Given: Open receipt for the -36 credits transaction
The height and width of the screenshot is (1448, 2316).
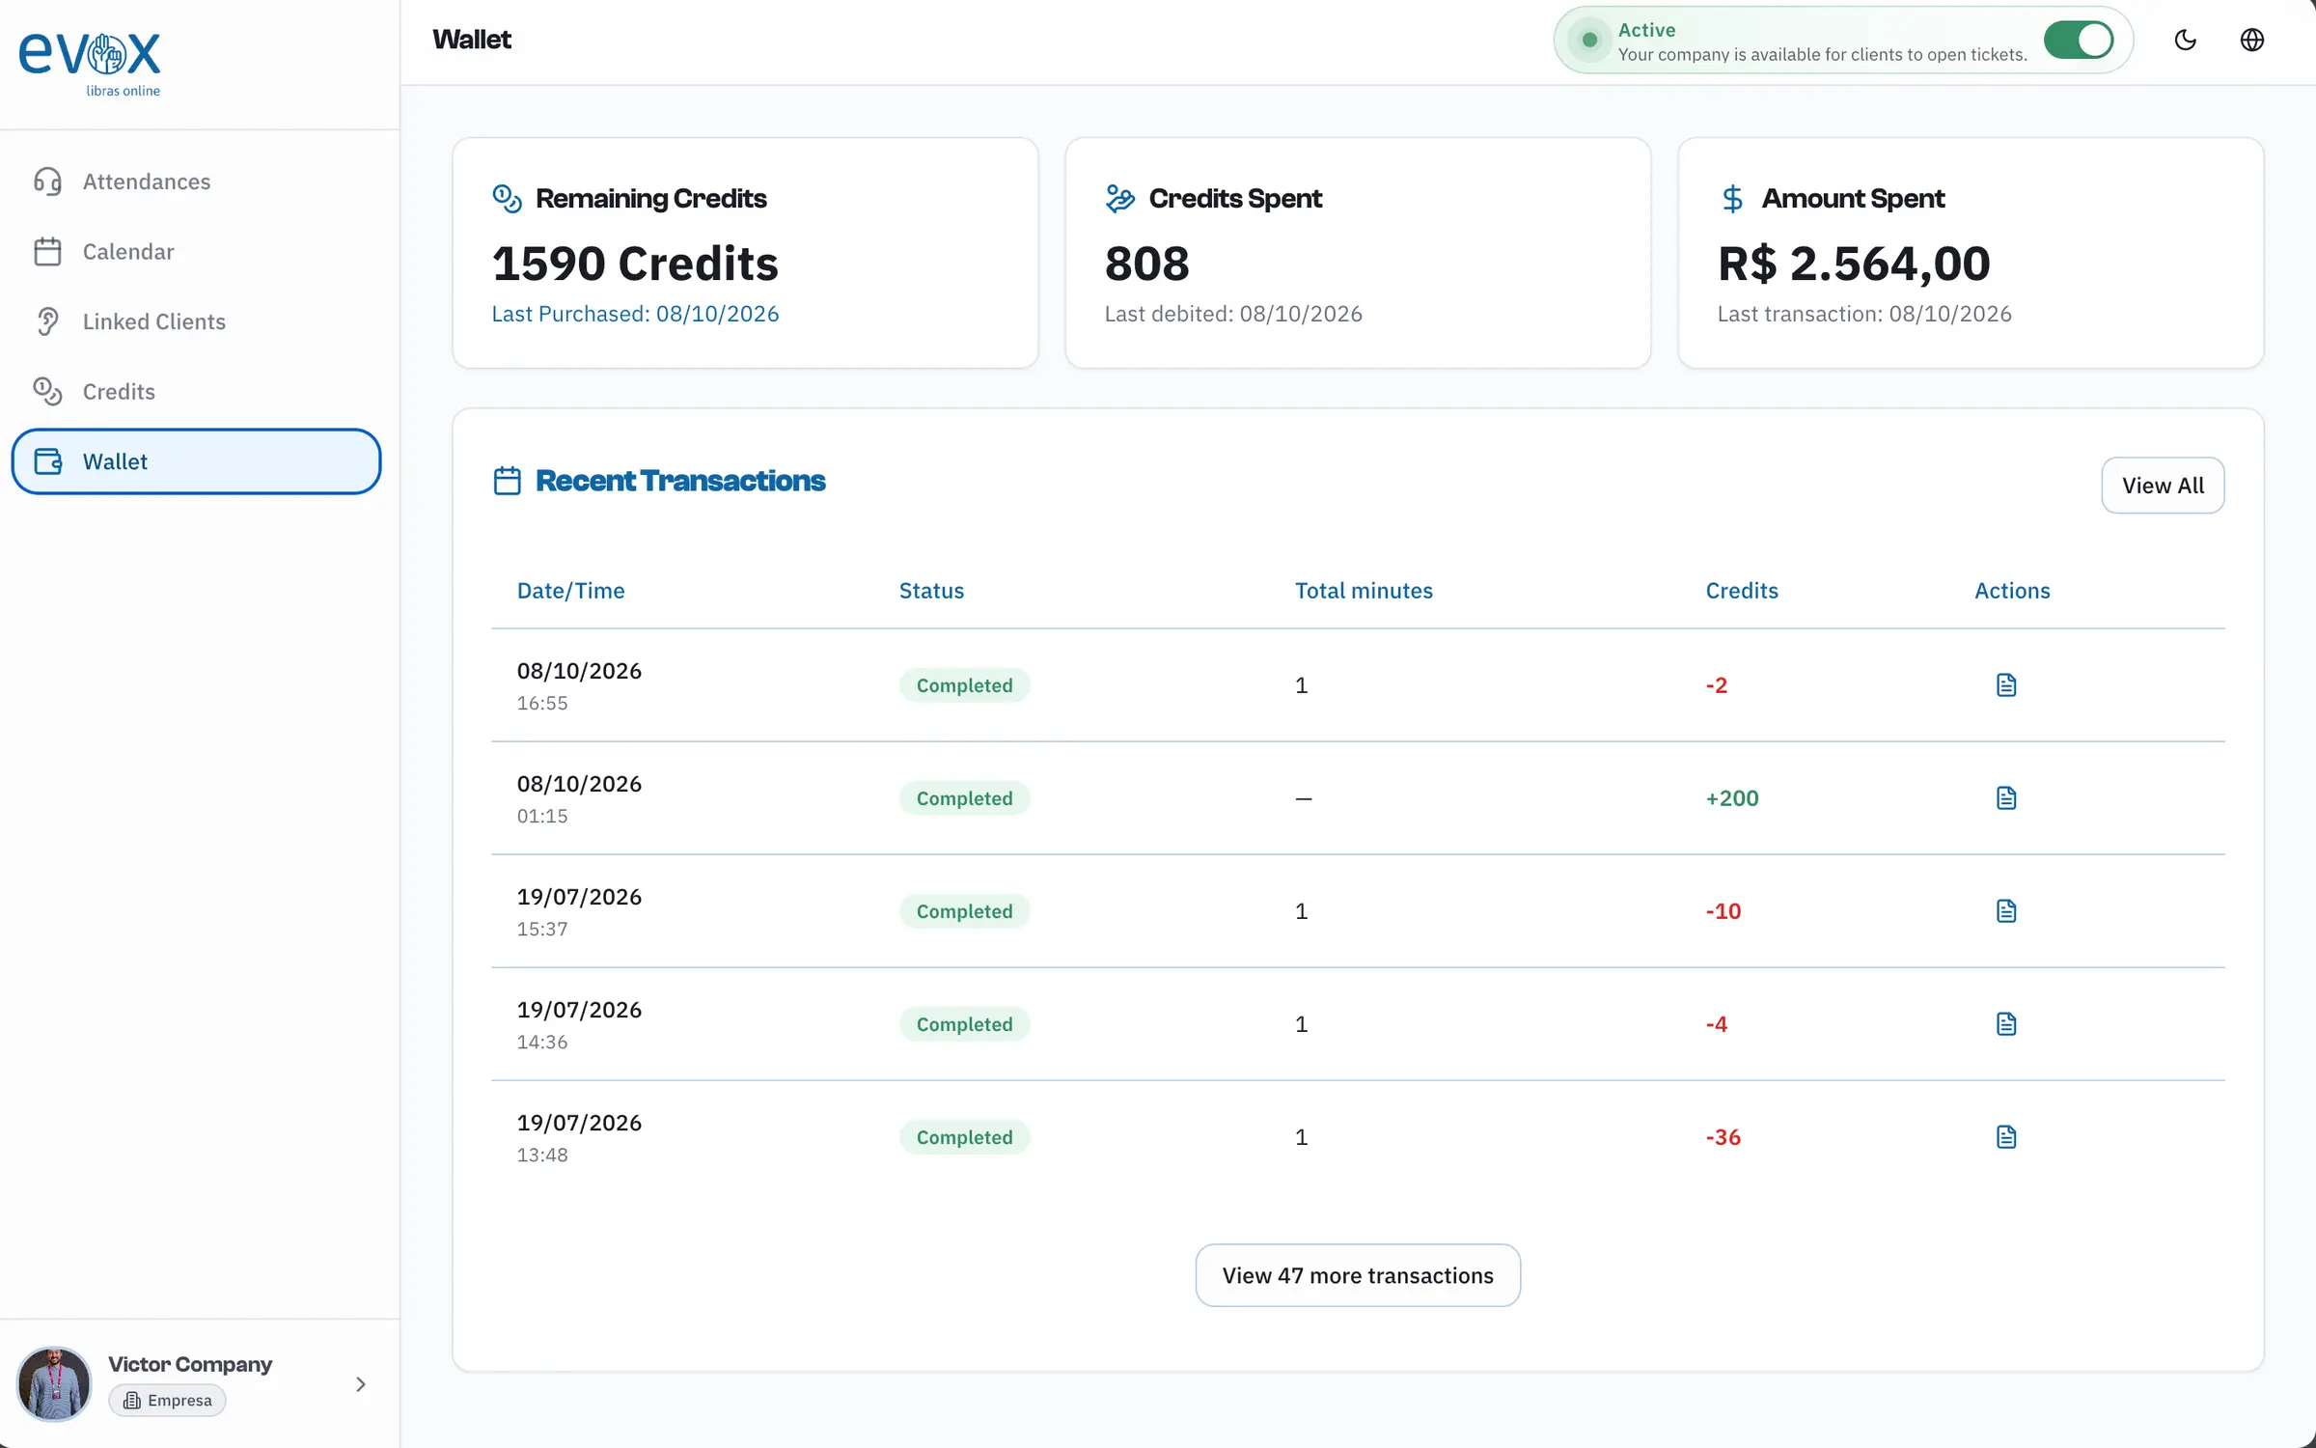Looking at the screenshot, I should 2006,1137.
